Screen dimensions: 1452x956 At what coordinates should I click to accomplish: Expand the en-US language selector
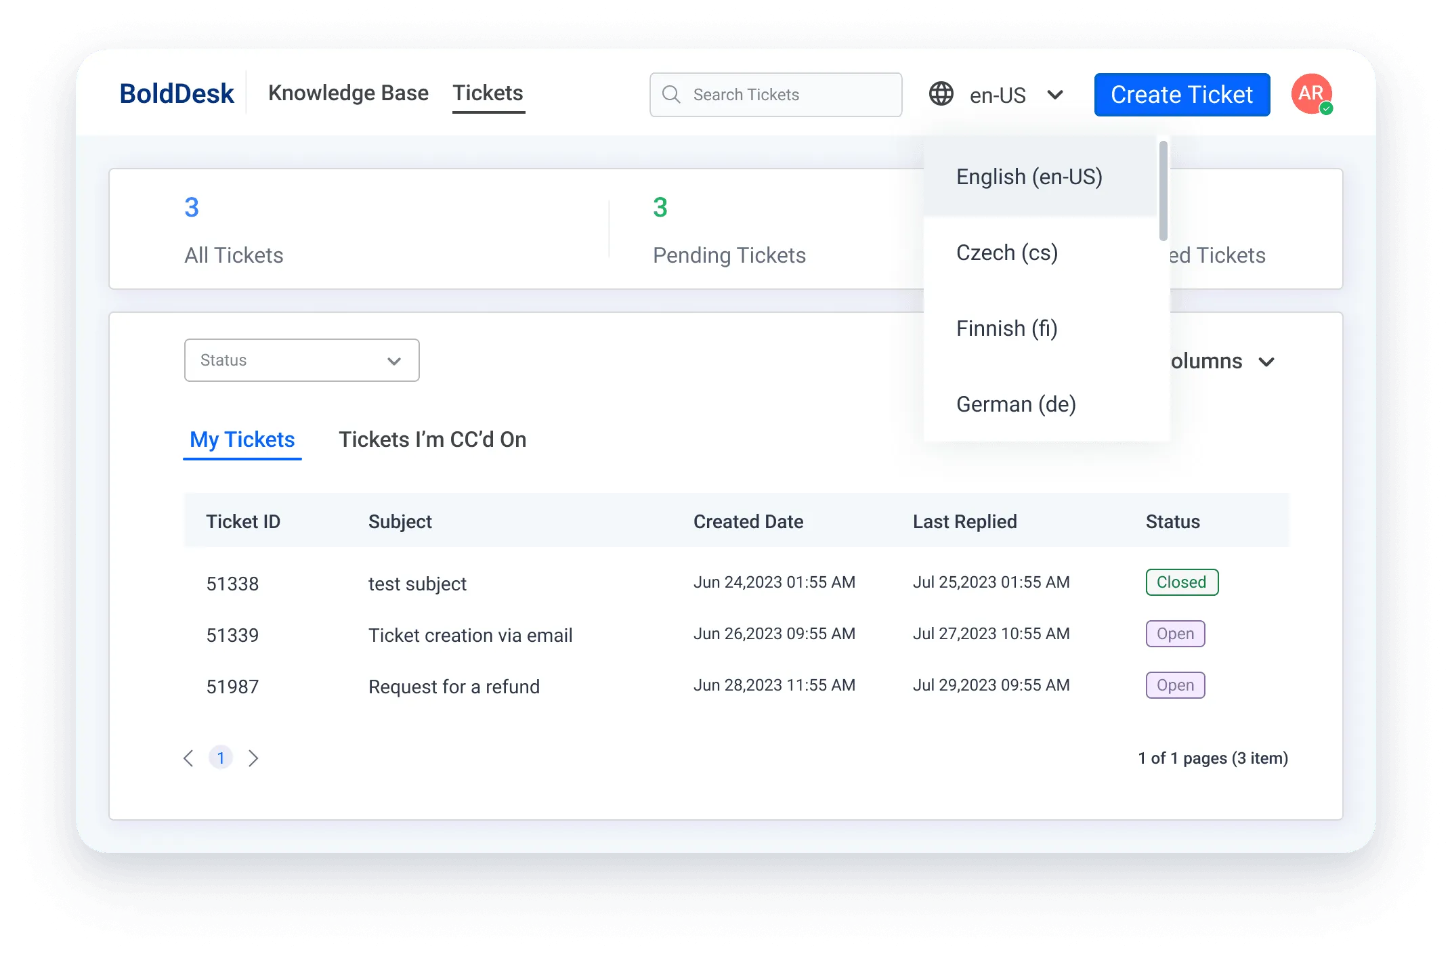coord(1054,95)
